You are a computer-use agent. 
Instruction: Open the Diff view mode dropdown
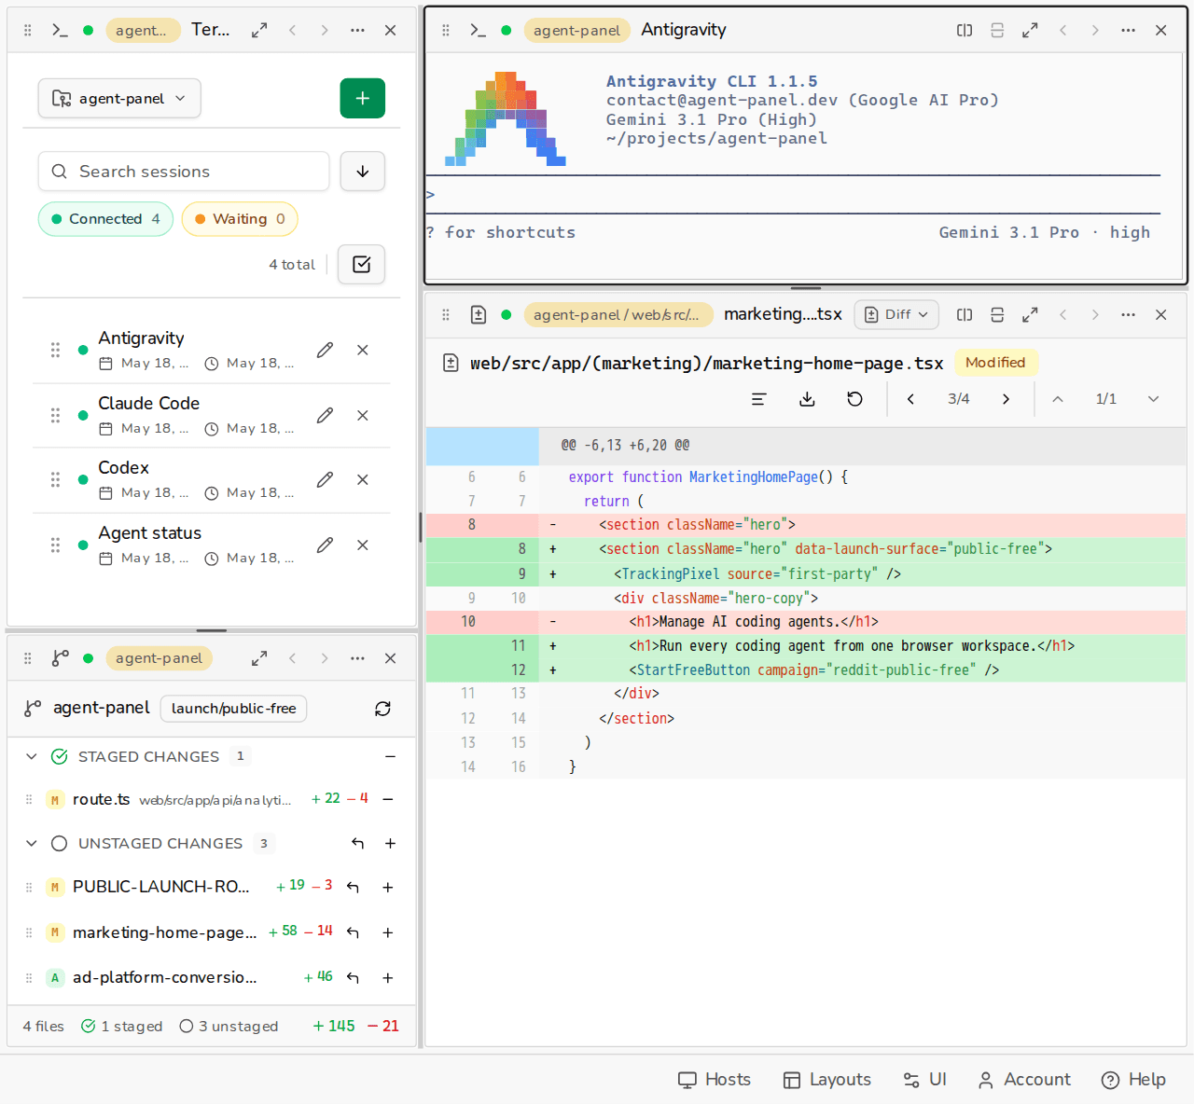(x=897, y=314)
